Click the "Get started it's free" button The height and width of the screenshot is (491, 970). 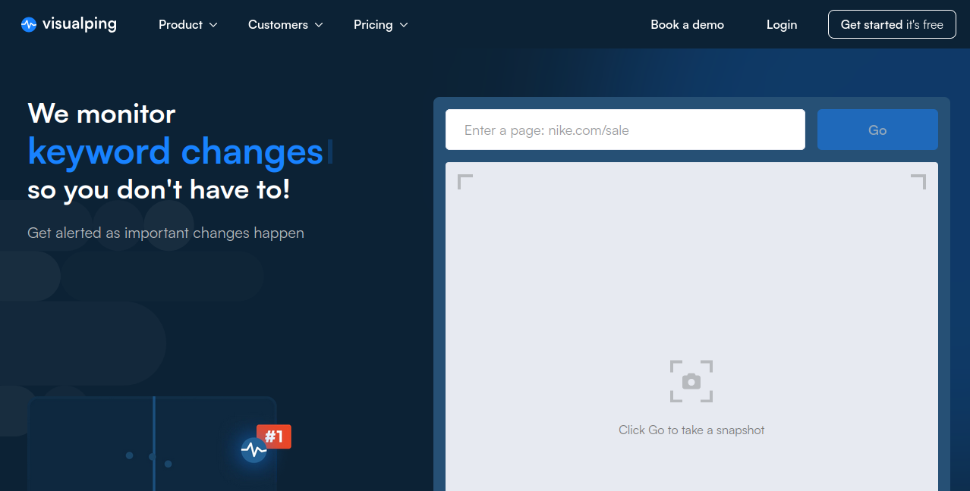click(891, 23)
